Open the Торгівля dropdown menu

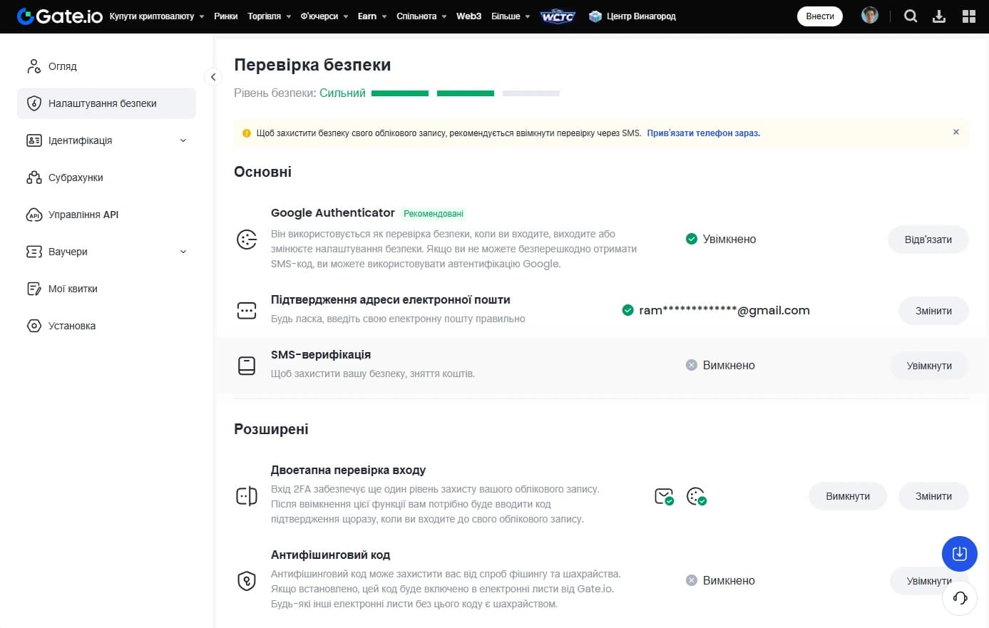pos(270,16)
